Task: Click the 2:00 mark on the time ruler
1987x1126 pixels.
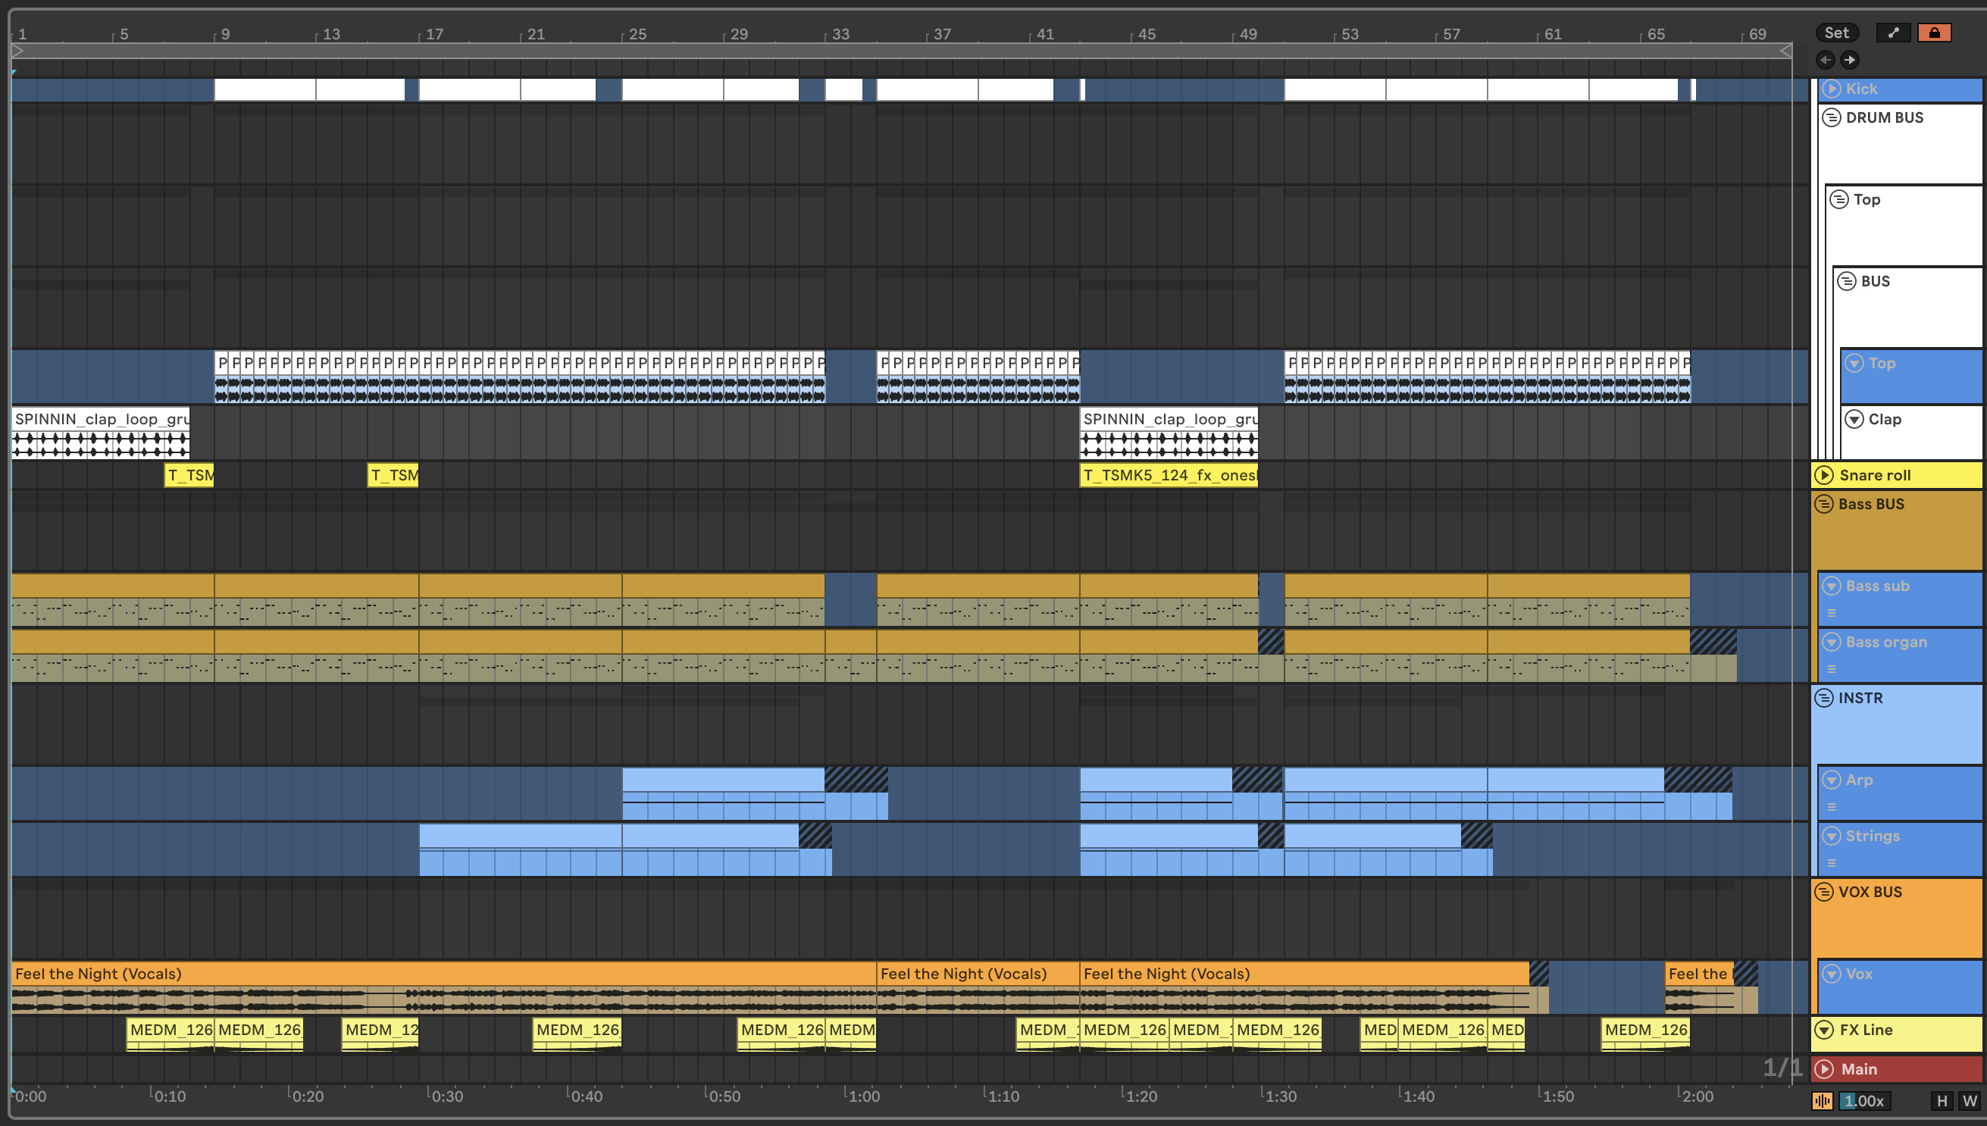Action: point(1696,1096)
